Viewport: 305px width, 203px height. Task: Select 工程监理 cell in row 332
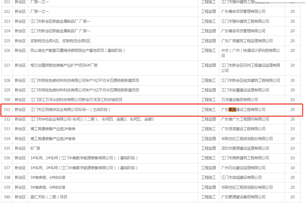pyautogui.click(x=208, y=119)
